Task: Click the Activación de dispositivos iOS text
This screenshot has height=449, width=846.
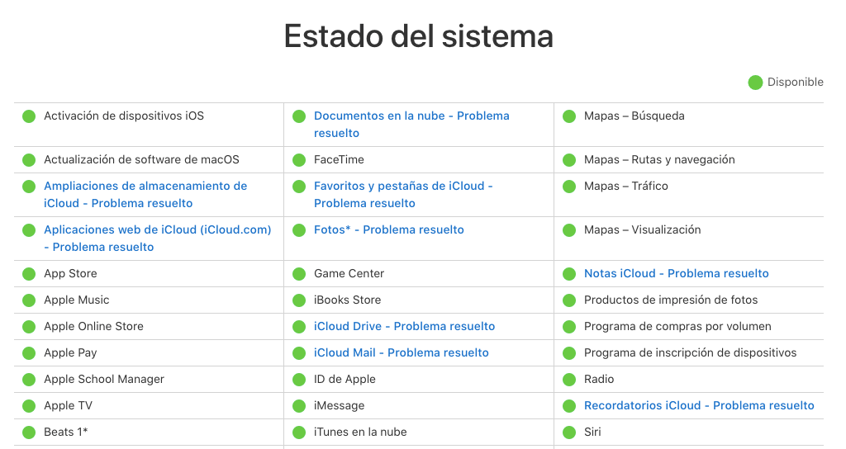Action: coord(124,116)
